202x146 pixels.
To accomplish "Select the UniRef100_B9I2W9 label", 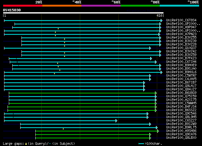I will [181, 124].
